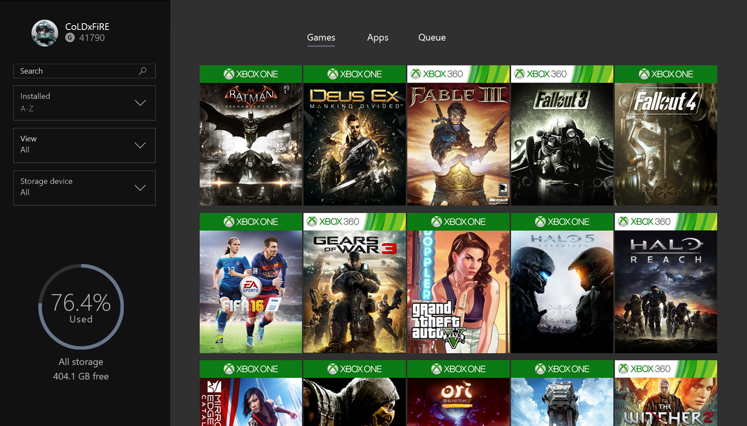Expand the View filter dropdown
Screen dimensions: 747x426
[84, 145]
